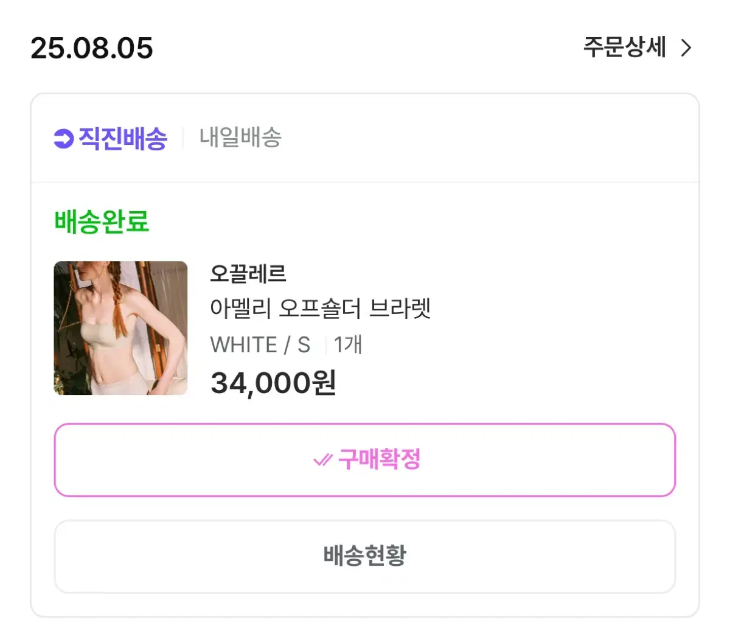Click the divider between 직진배송 and 내일배송

tap(183, 138)
